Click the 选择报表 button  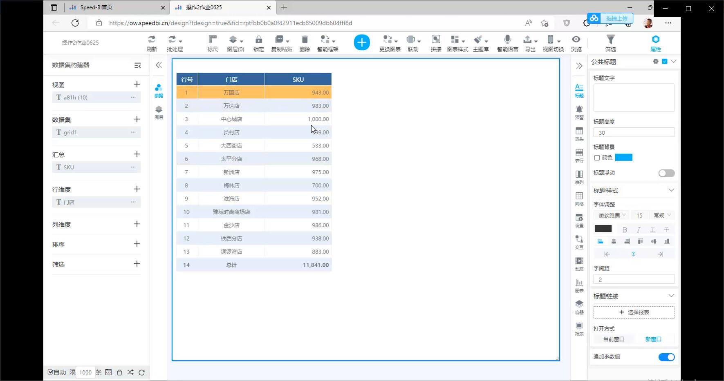coord(634,312)
